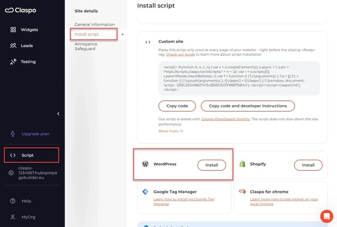Click the Claspo logo
The width and height of the screenshot is (337, 227).
point(21,10)
